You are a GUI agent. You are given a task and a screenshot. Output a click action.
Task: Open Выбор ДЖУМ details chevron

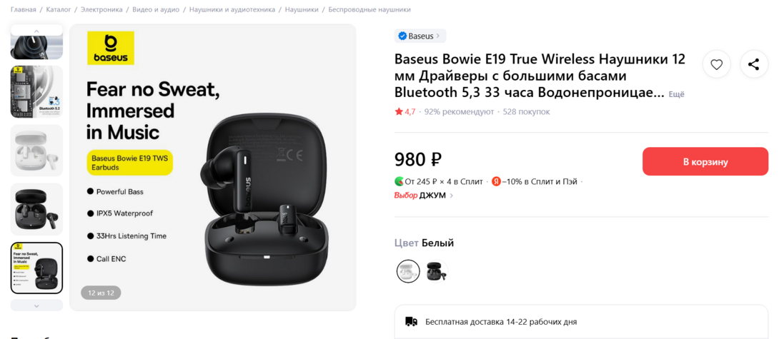[451, 196]
